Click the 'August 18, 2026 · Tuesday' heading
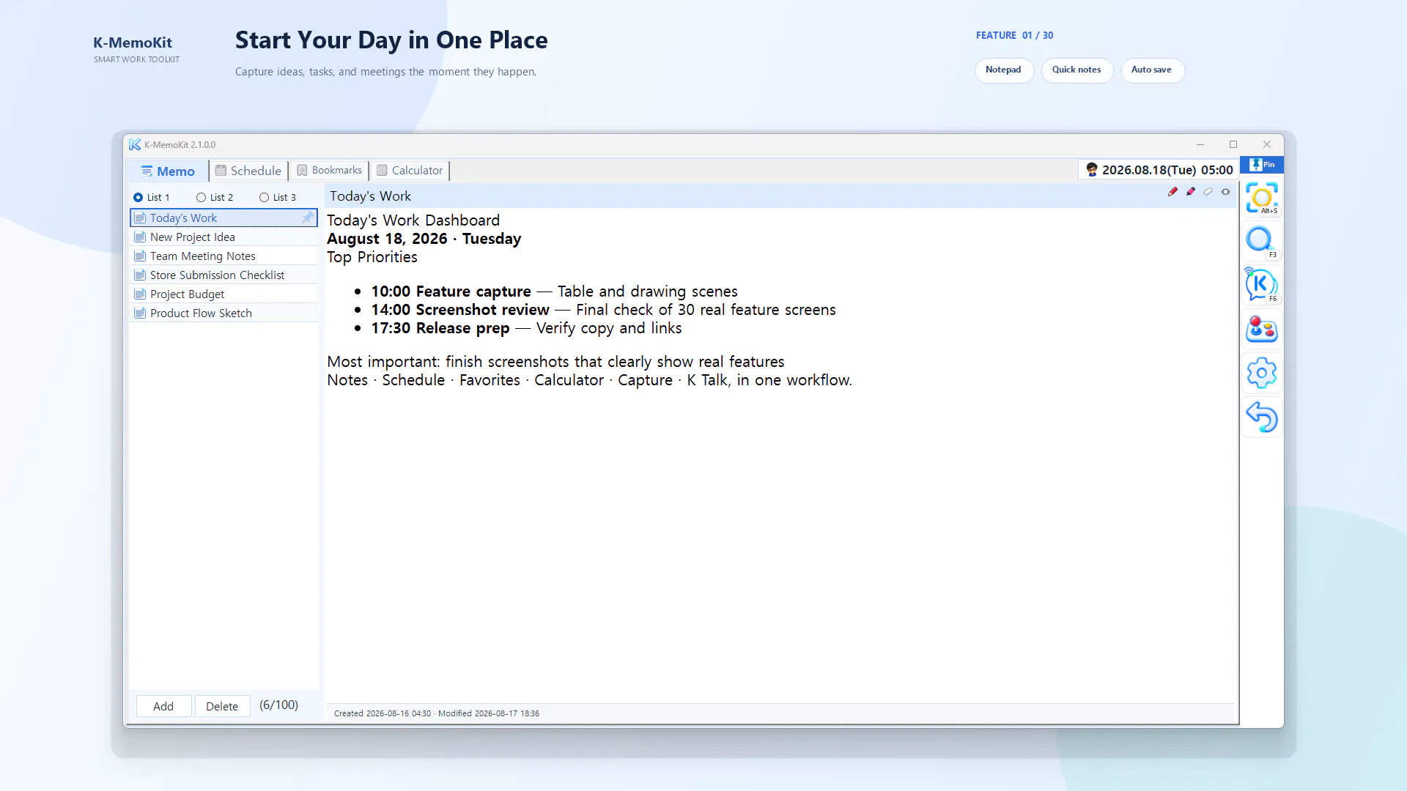The width and height of the screenshot is (1407, 791). click(x=424, y=239)
